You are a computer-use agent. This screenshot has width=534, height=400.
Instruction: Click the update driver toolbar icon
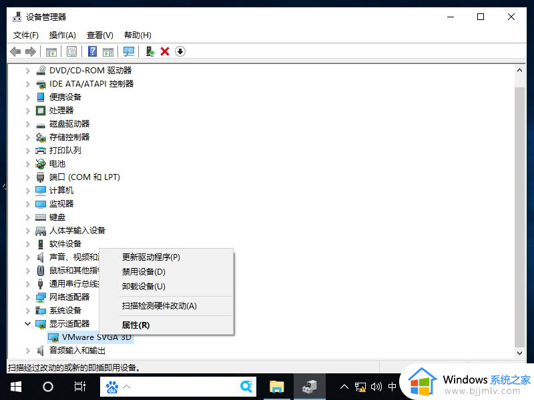[150, 52]
